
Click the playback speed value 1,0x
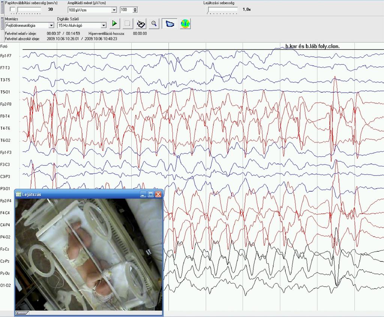tap(247, 9)
